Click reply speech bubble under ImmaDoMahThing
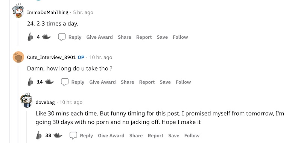 pos(62,37)
